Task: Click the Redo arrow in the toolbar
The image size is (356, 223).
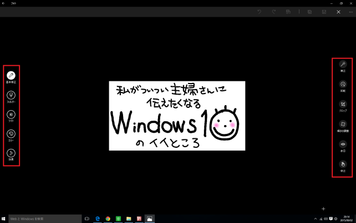Action: (x=274, y=12)
